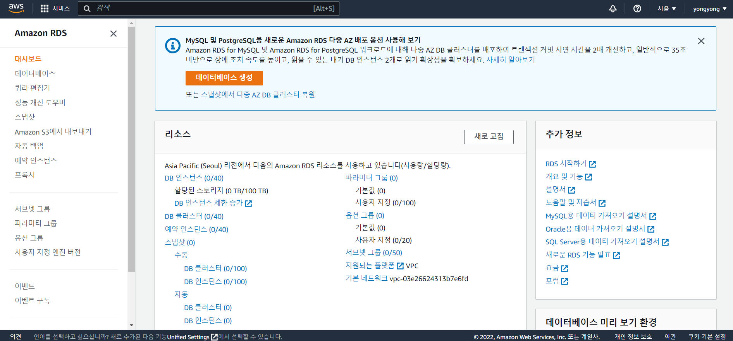Click external link icon next to 요금

pyautogui.click(x=564, y=268)
